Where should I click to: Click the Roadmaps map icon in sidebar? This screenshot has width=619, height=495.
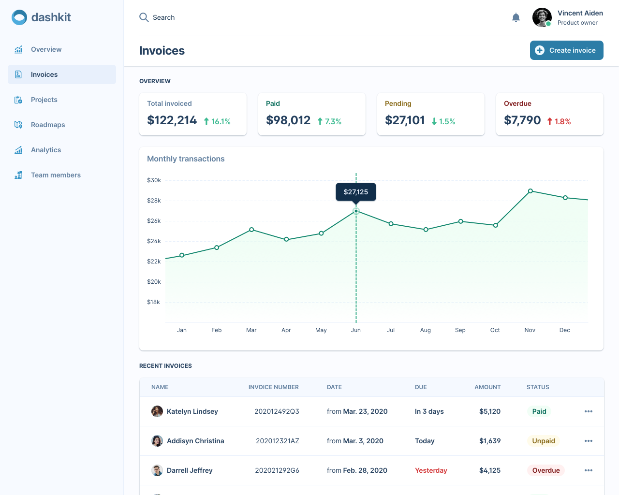point(18,125)
